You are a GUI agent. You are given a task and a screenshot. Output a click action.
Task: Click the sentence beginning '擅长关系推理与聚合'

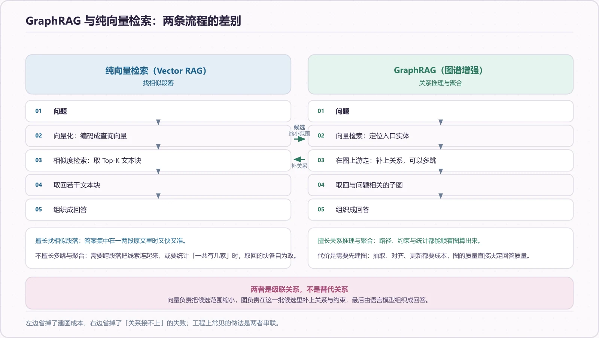tap(400, 241)
